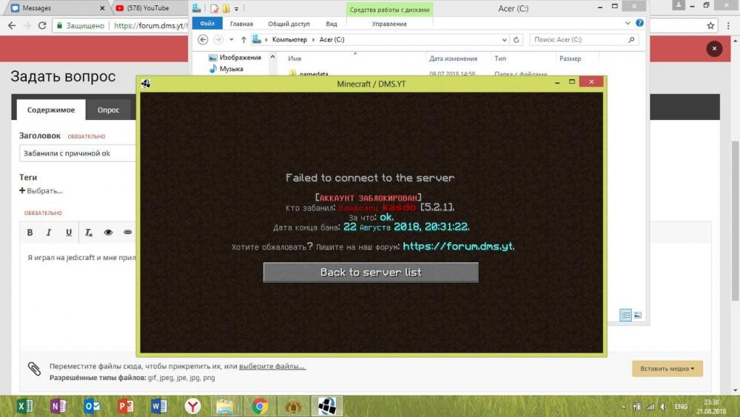Toggle the eye preview icon in editor

[108, 233]
